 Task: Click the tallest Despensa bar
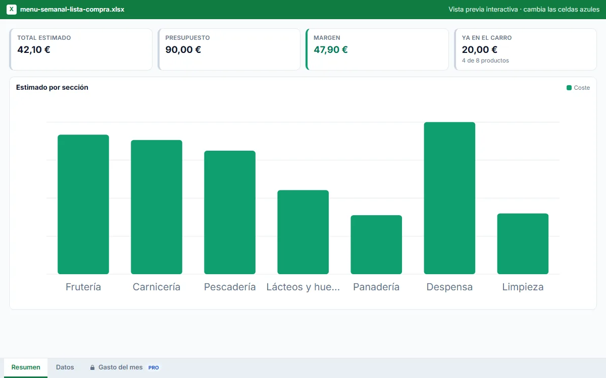click(449, 198)
